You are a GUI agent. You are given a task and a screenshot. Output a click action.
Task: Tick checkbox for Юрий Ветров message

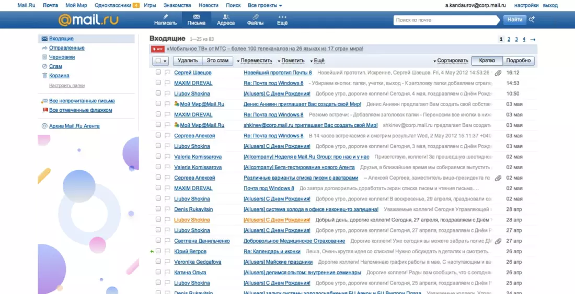click(158, 251)
